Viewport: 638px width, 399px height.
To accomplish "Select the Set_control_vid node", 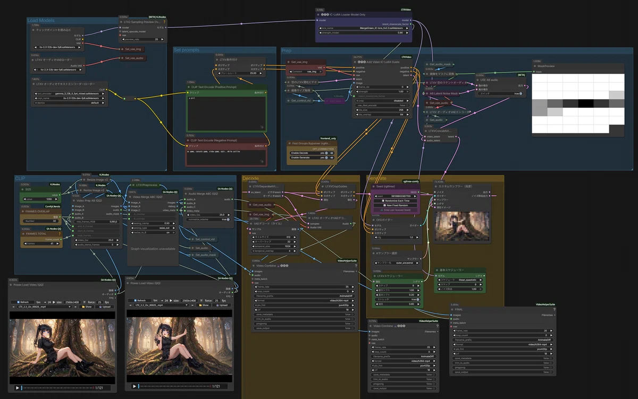I will click(x=203, y=239).
